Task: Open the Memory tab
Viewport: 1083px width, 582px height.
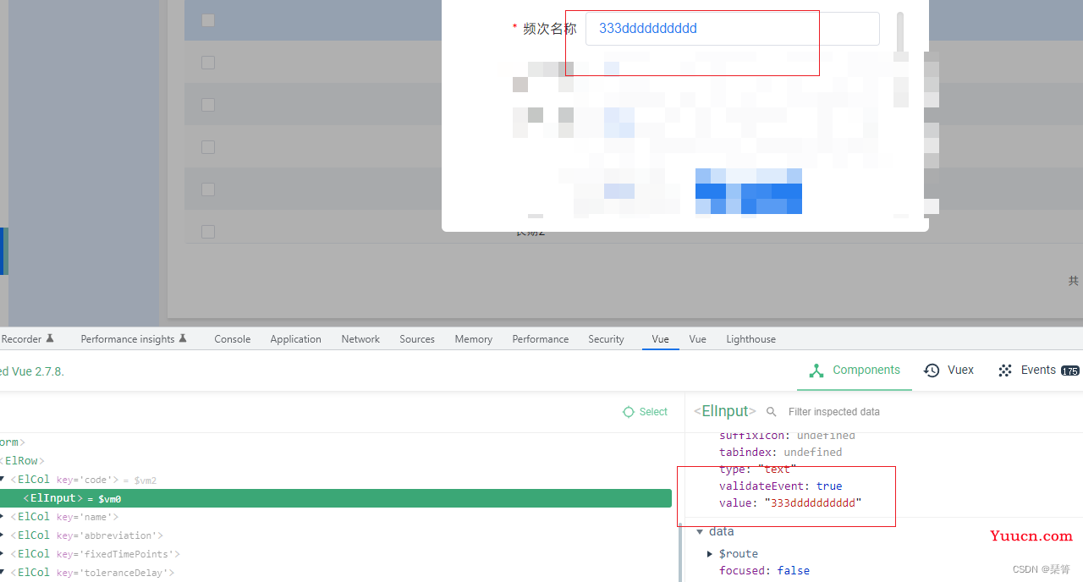Action: tap(473, 339)
